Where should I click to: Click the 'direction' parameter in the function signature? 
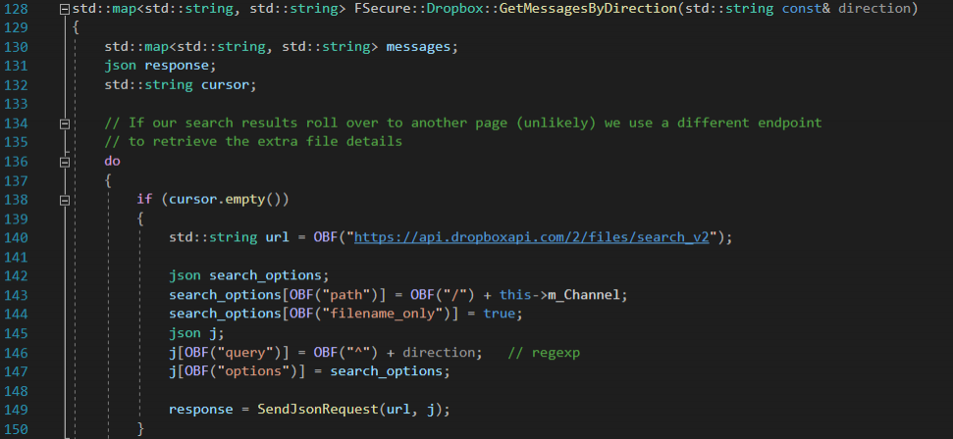(874, 9)
